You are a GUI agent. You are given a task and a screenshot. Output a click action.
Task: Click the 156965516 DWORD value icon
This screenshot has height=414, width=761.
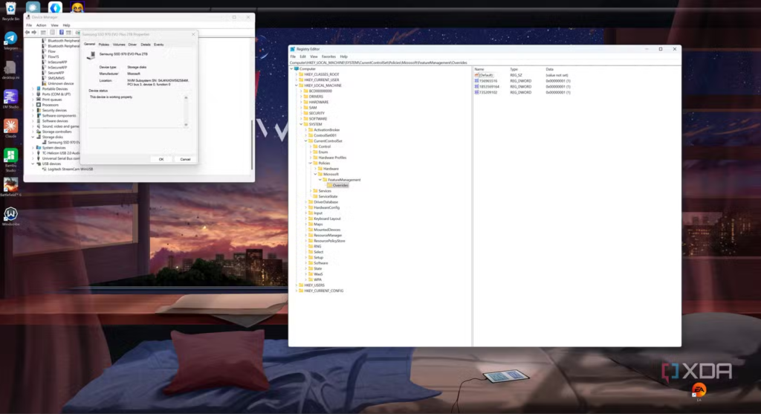(477, 80)
